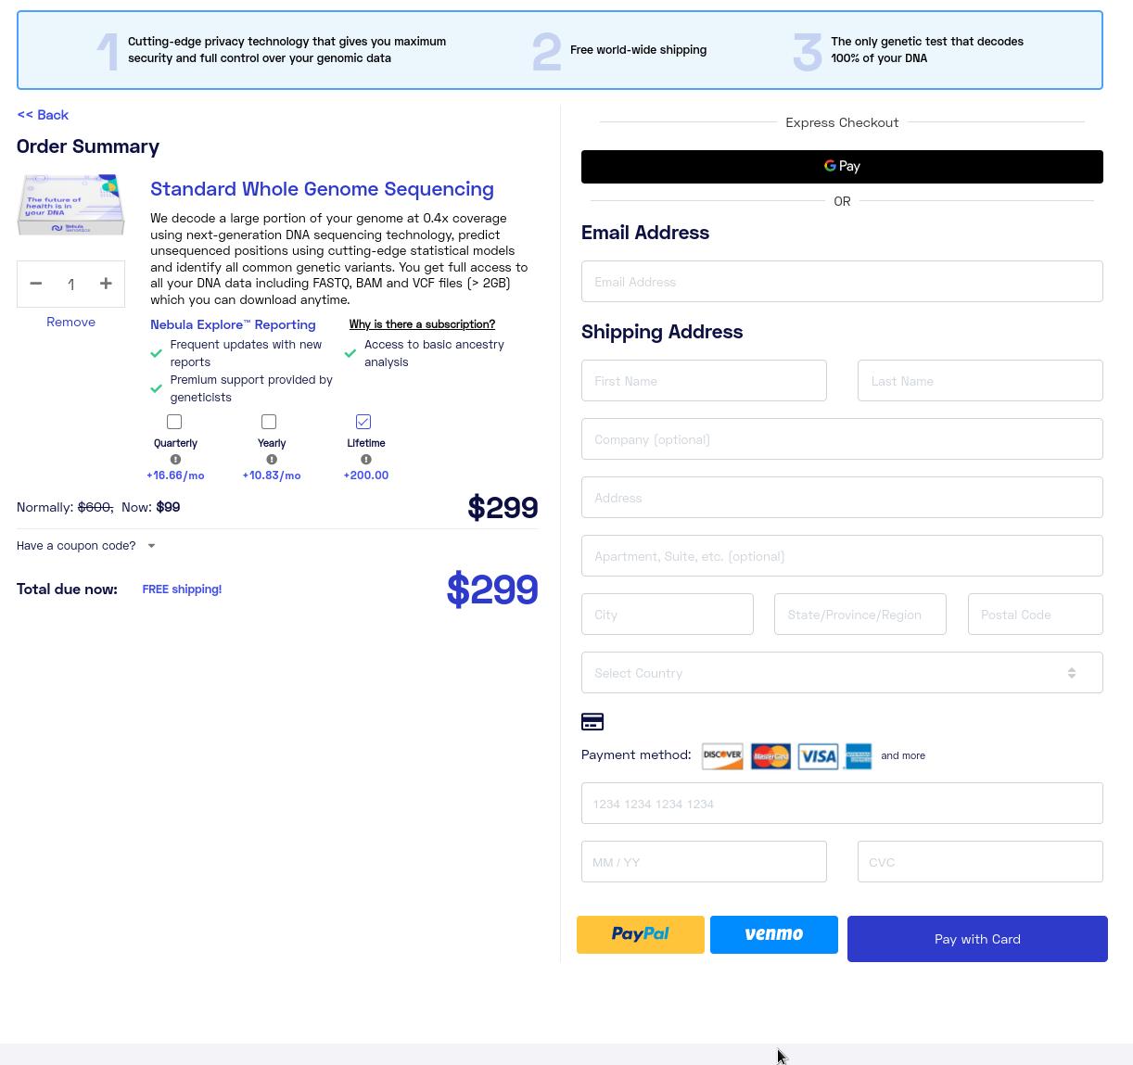Pay using the Google Pay button
The width and height of the screenshot is (1133, 1065).
[x=842, y=167]
